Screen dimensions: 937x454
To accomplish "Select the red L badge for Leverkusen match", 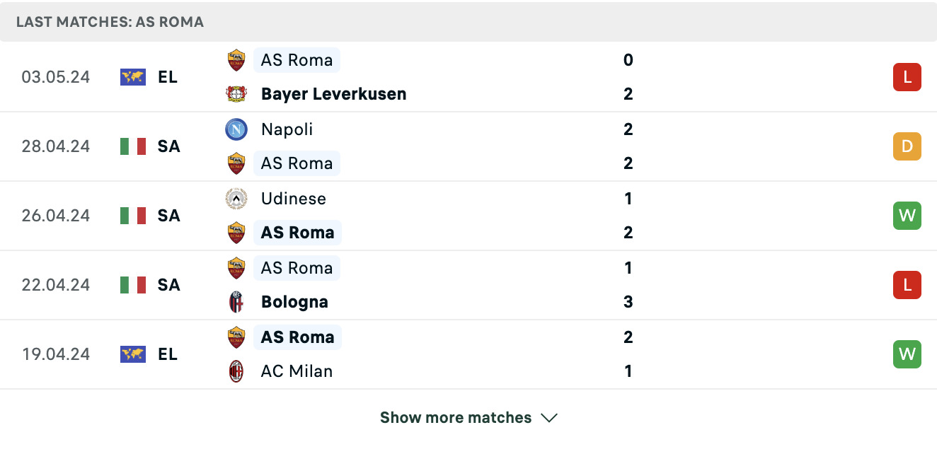I will click(907, 77).
